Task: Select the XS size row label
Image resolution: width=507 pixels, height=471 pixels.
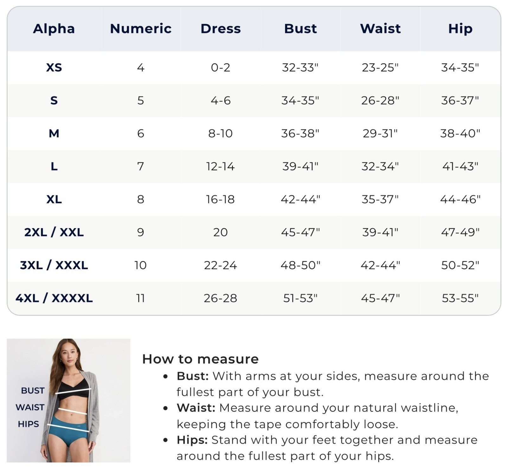Action: tap(54, 67)
